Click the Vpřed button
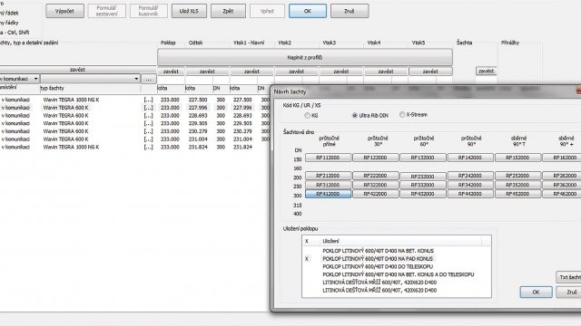The height and width of the screenshot is (326, 581). [267, 11]
